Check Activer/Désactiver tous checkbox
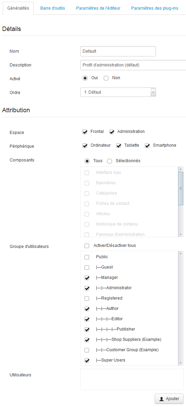 coord(87,246)
